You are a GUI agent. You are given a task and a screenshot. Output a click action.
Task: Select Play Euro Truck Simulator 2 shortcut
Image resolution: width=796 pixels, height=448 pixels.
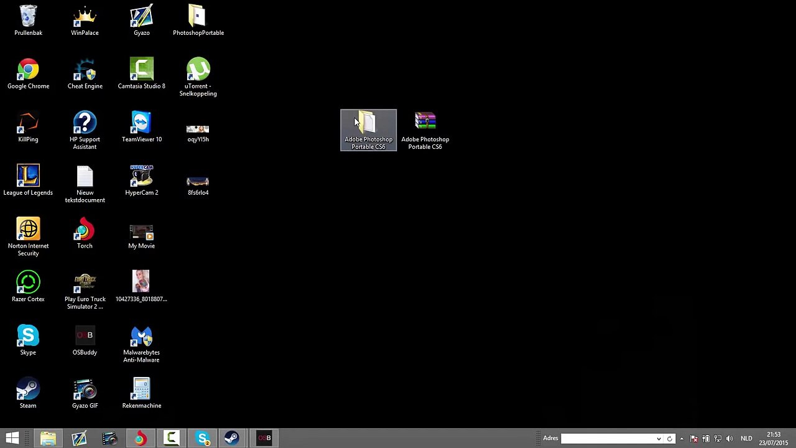85,291
